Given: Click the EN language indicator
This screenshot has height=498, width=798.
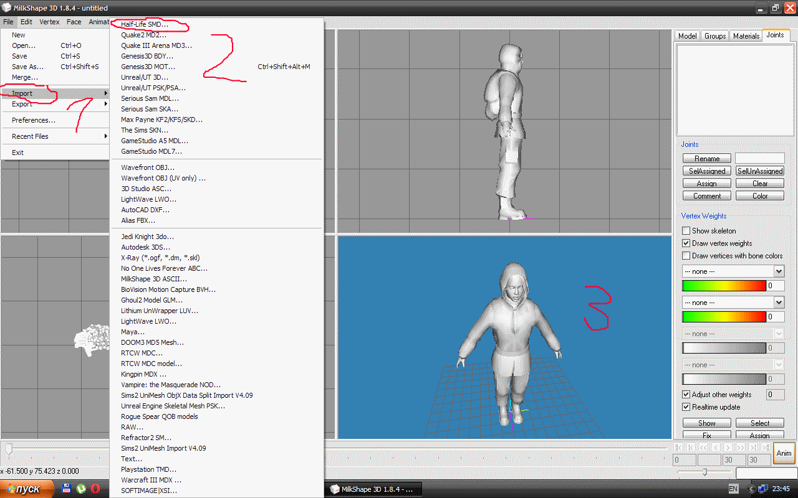Looking at the screenshot, I should tap(733, 489).
